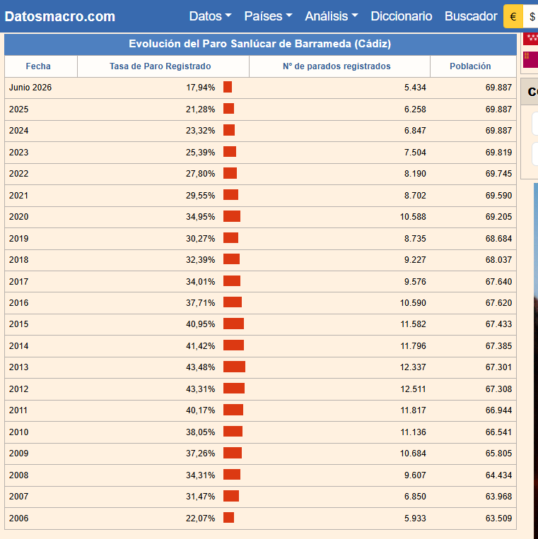Select the 43,48% rate for 2013
Screen dimensions: 538x539
(x=201, y=367)
